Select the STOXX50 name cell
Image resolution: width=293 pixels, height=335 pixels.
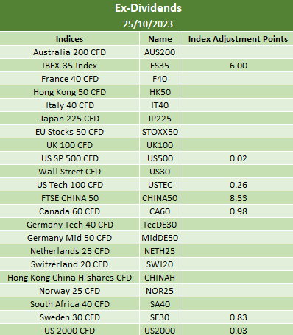pos(160,132)
